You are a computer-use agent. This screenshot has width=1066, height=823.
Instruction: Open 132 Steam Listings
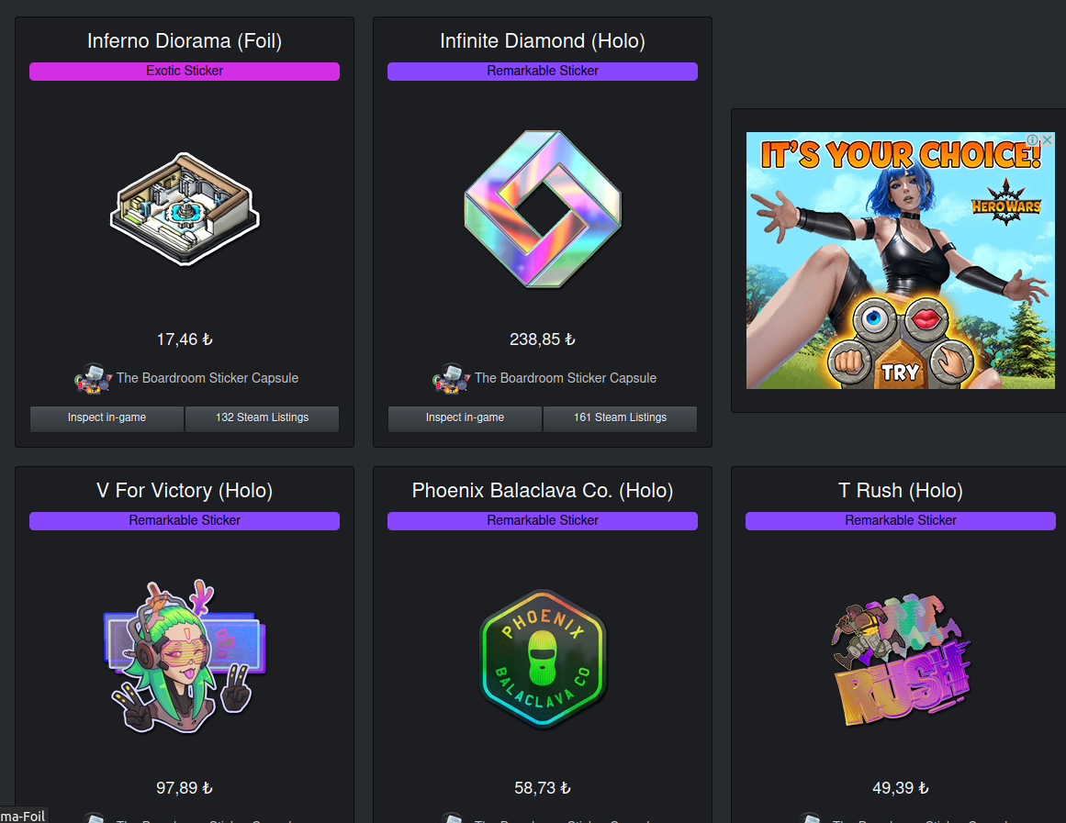[x=263, y=418]
